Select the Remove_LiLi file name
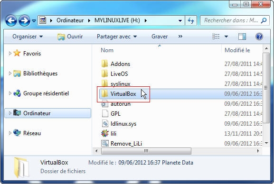This screenshot has width=274, height=184. tap(126, 144)
